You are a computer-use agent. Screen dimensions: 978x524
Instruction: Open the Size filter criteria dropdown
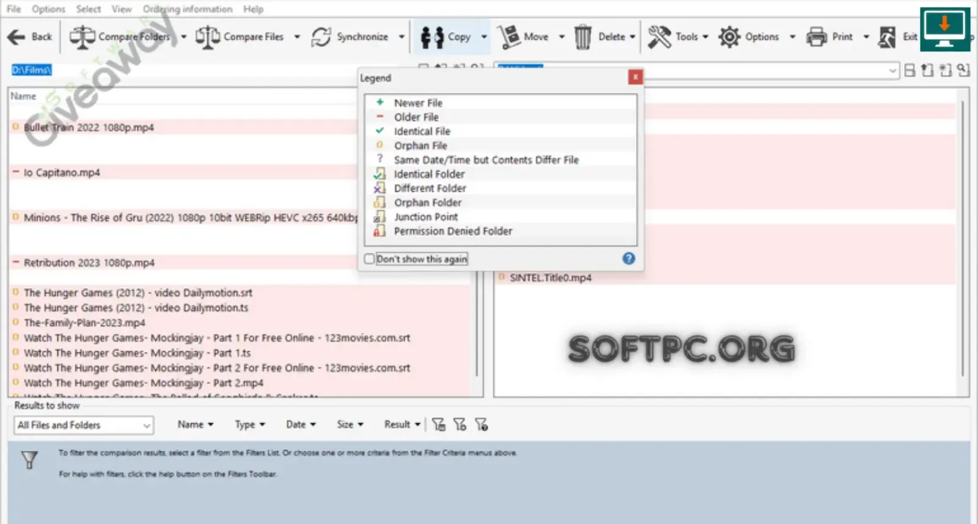point(350,424)
